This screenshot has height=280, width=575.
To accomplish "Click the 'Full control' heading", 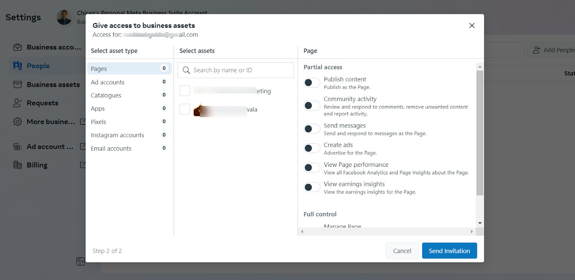I will click(x=320, y=214).
